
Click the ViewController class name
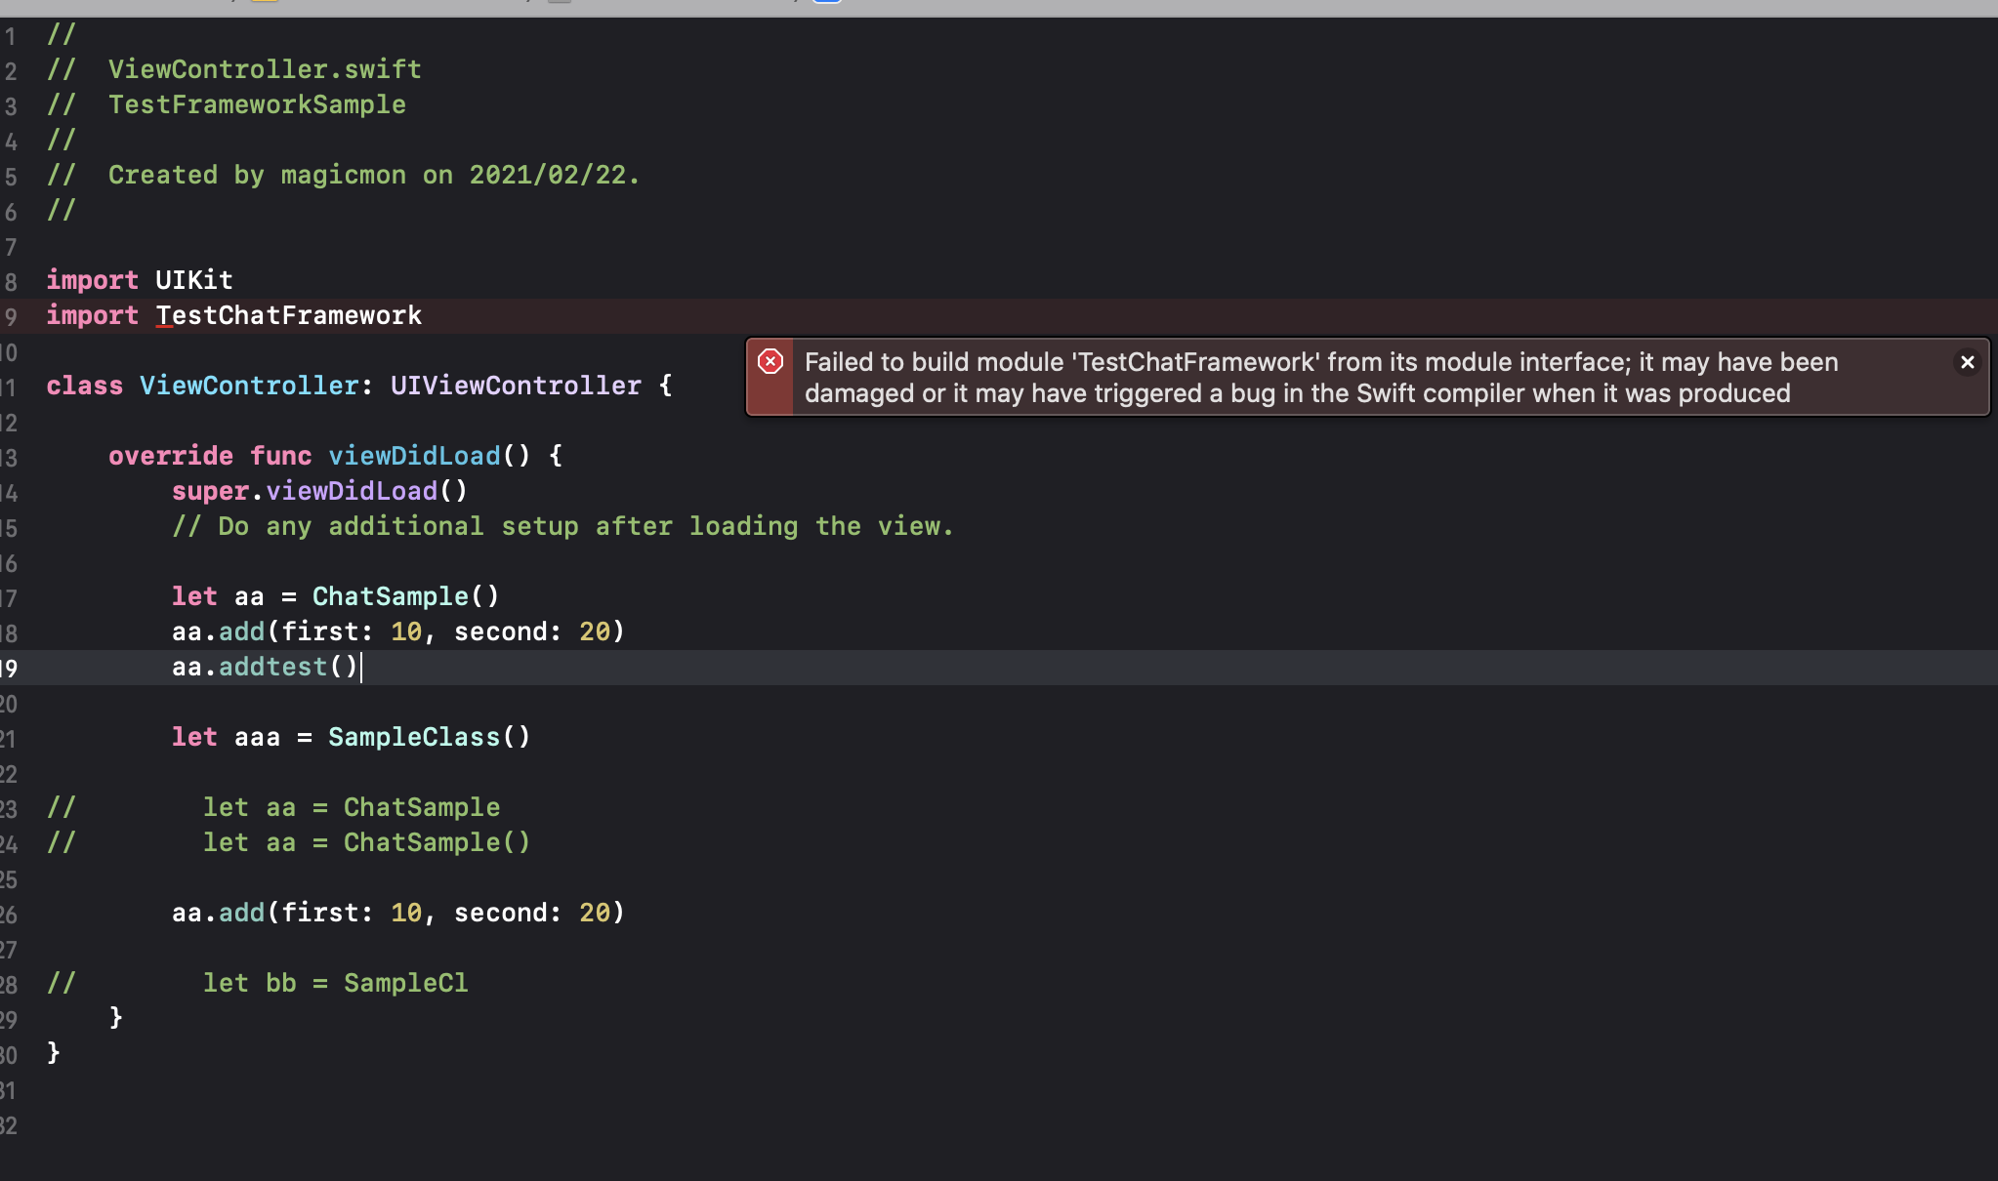point(249,386)
